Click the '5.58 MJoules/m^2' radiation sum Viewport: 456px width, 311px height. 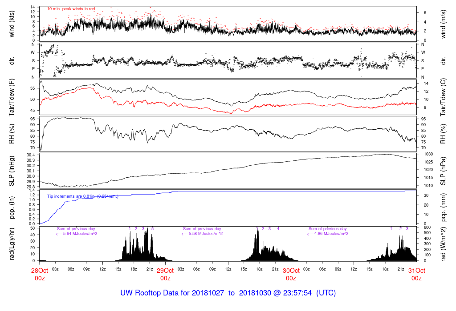tap(206, 234)
